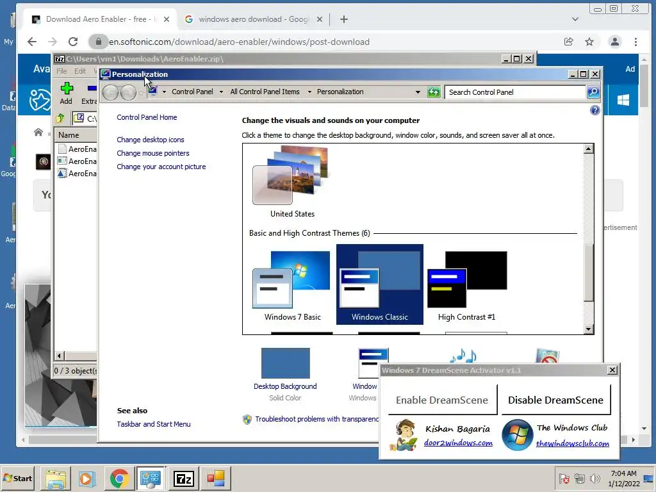Open the Chrome three-dot menu
The height and width of the screenshot is (492, 656).
click(635, 42)
